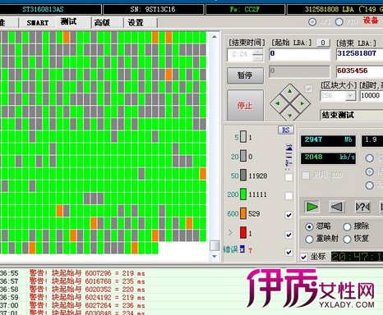Select the 重映射 radio option
The image size is (383, 315).
[309, 240]
